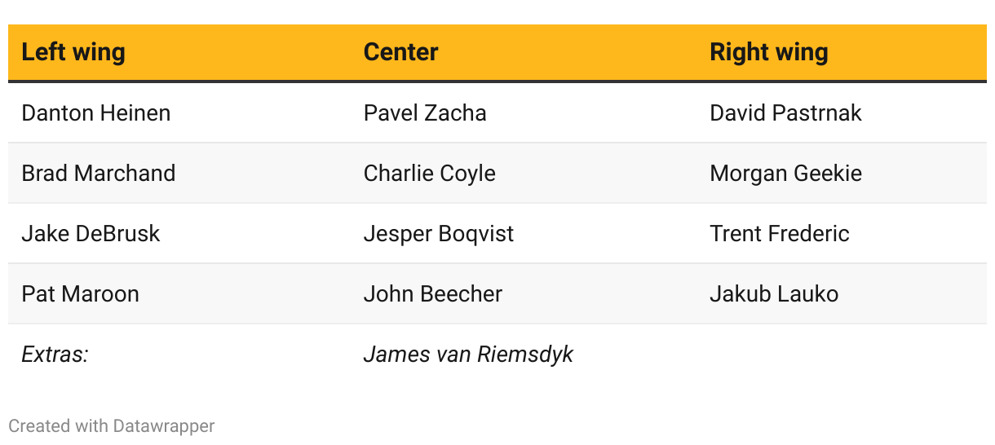Screen dimensions: 995x445
Task: Open the Created with Datawrapper link
Action: (112, 425)
